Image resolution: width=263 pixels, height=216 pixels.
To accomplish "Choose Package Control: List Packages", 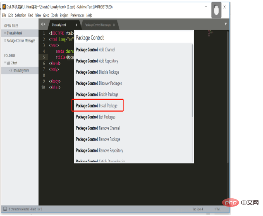I will (x=133, y=117).
